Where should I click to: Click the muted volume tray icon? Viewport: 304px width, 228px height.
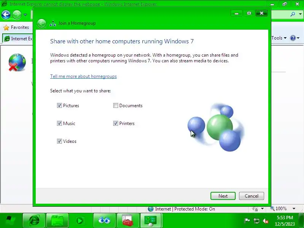pyautogui.click(x=265, y=221)
